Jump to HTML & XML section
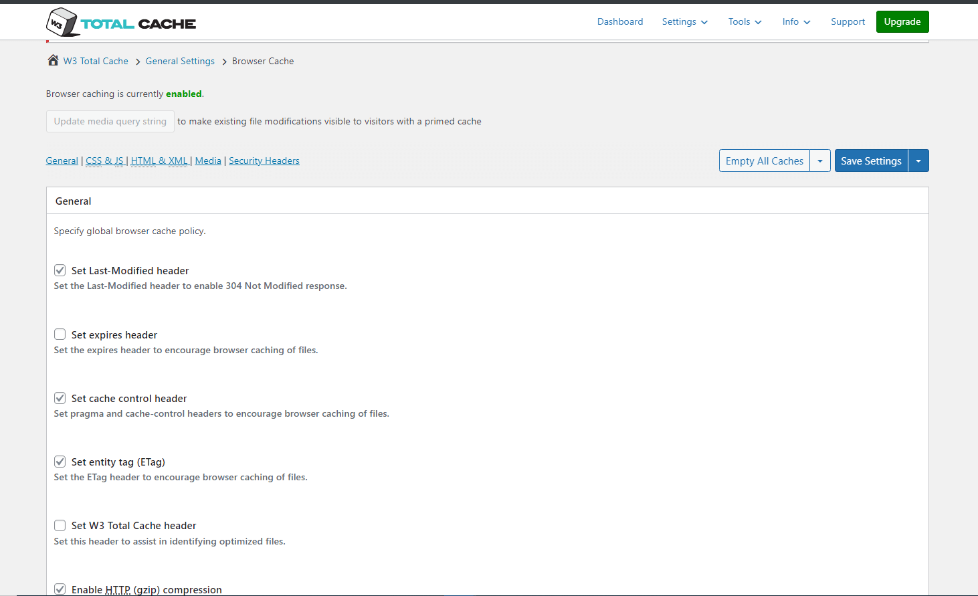978x596 pixels. [160, 161]
